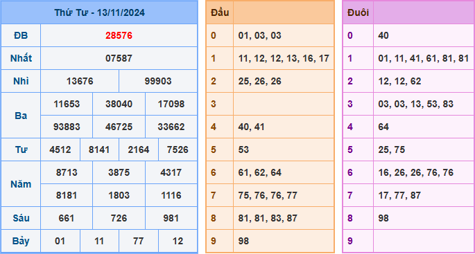
Task: Select the "Nhất" row label
Action: click(21, 58)
